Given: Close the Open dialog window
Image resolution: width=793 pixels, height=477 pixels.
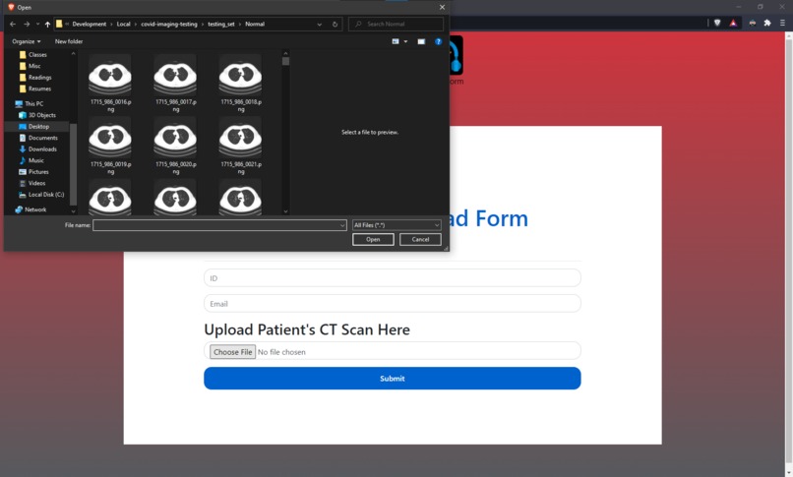Looking at the screenshot, I should (442, 7).
